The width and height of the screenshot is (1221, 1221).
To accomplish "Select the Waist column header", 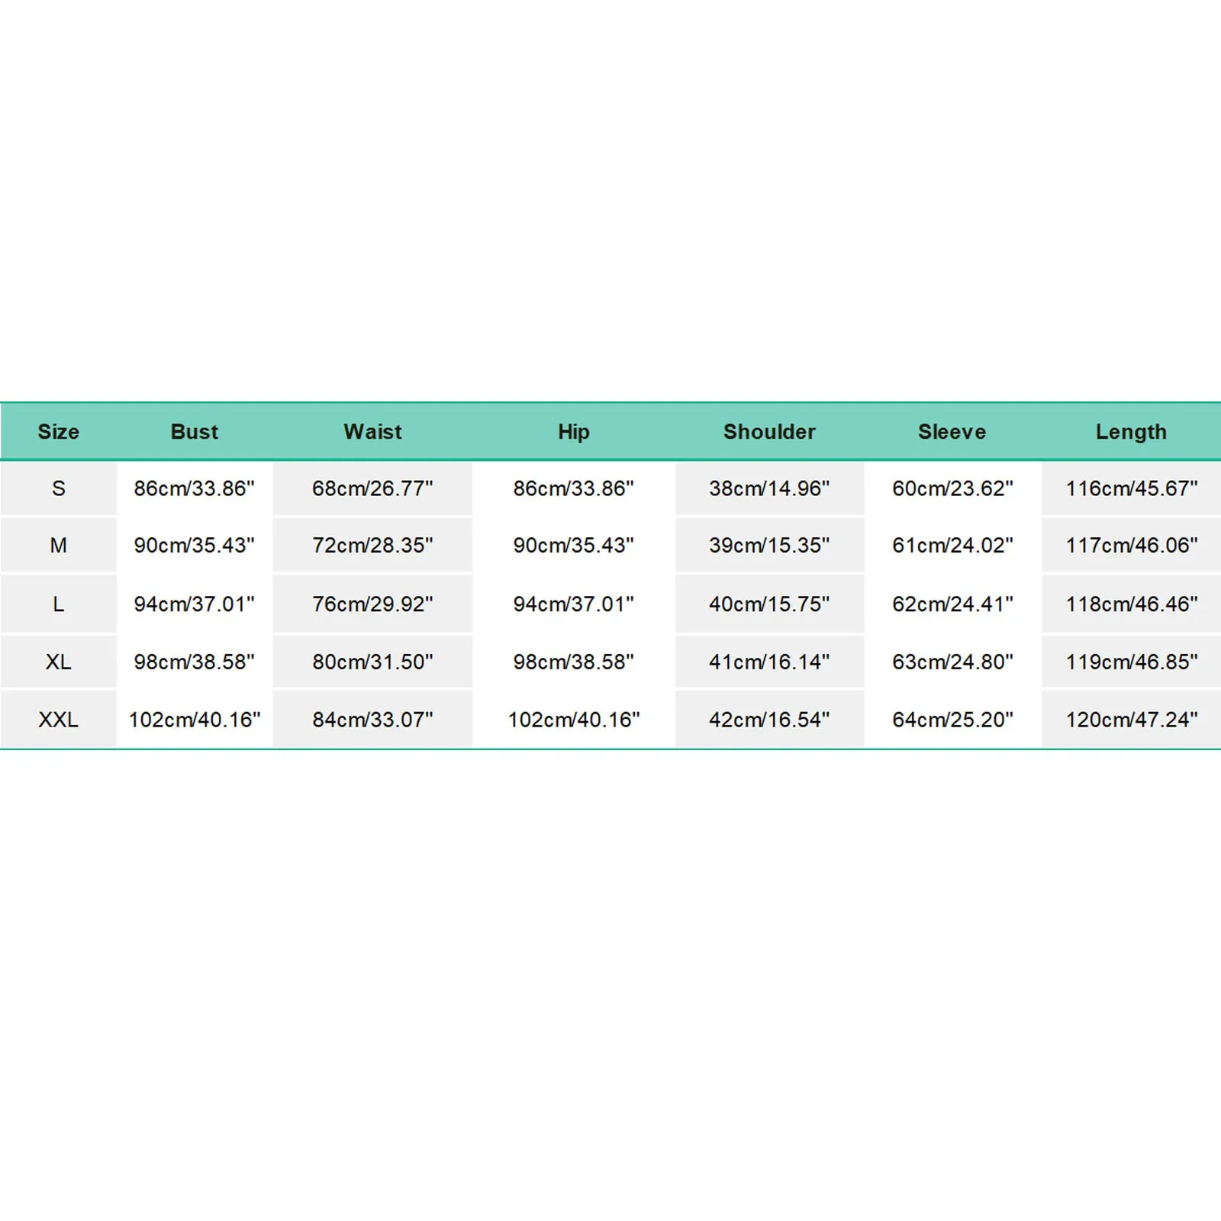I will coord(372,432).
